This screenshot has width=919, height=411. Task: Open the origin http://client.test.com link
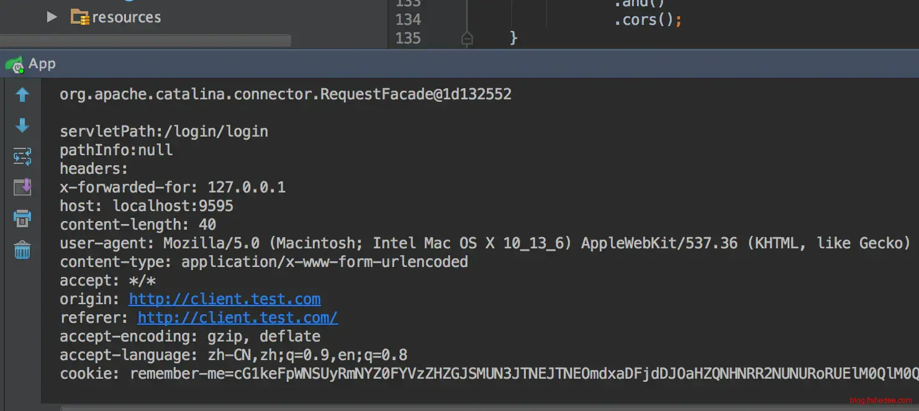tap(225, 299)
